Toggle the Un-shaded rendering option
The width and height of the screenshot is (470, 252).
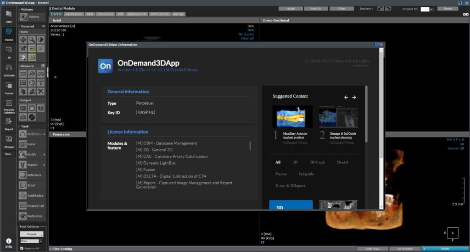(404, 249)
